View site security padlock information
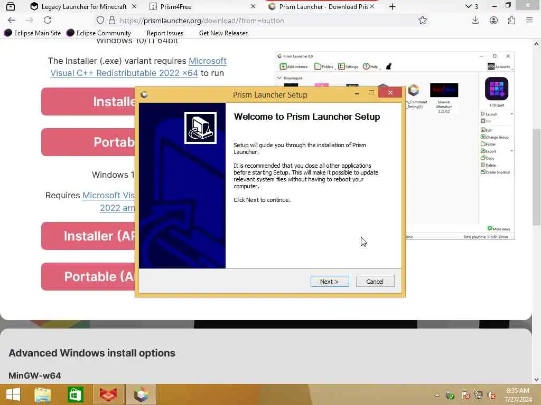The width and height of the screenshot is (541, 405). [x=112, y=21]
